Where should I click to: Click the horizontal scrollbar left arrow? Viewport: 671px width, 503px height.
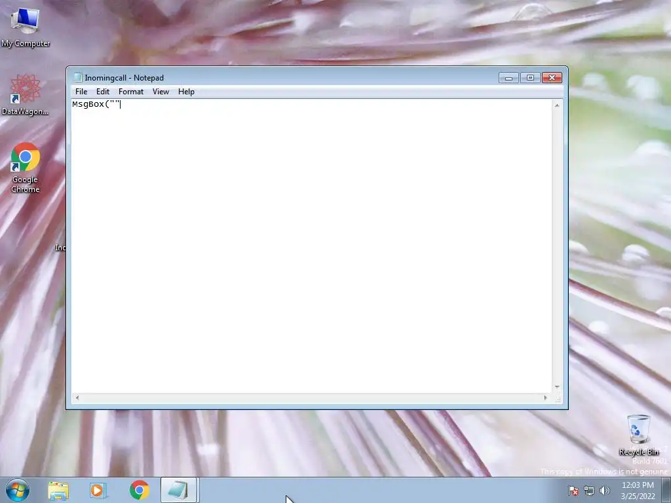point(77,398)
